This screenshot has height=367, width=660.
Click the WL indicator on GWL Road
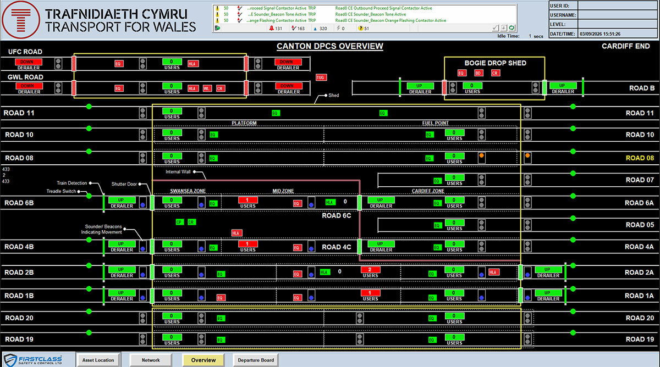tap(207, 88)
